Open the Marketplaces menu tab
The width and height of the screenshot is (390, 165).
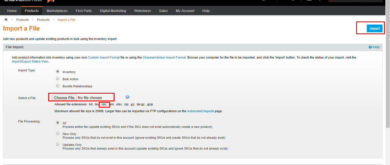pyautogui.click(x=57, y=11)
